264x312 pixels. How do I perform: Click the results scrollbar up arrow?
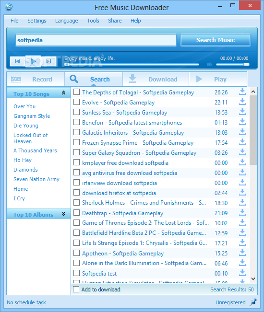[253, 92]
